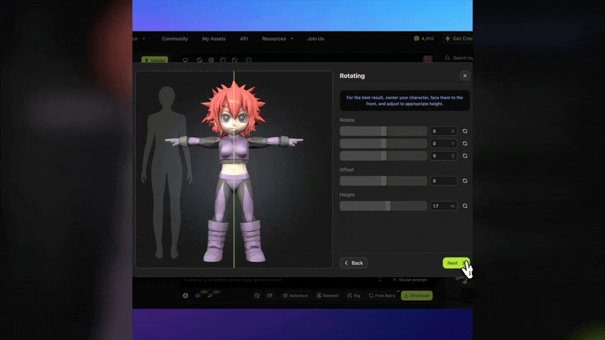Adjust the Rotate X slider

point(383,131)
